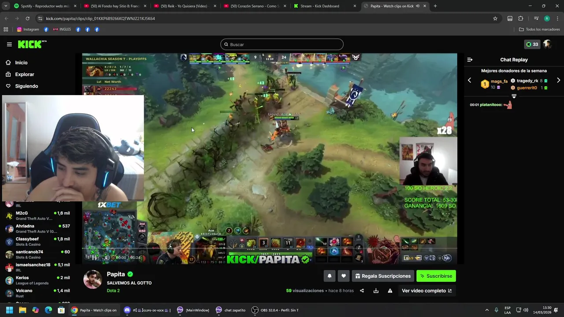The height and width of the screenshot is (317, 564).
Task: Switch to Reik Yo Quisiera tab
Action: 184,6
